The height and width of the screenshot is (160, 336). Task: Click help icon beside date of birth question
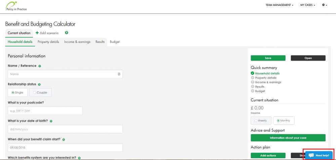click(51, 121)
